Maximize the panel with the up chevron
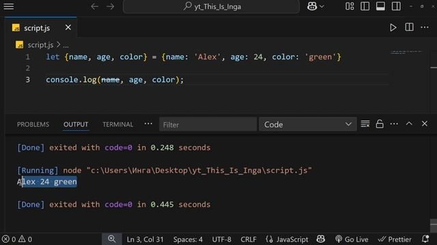This screenshot has width=437, height=245. 409,124
